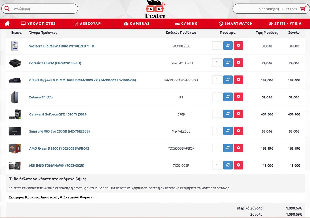Click quantity field for Corsair TX550M
Screen dimensions: 310x218
[x=217, y=62]
